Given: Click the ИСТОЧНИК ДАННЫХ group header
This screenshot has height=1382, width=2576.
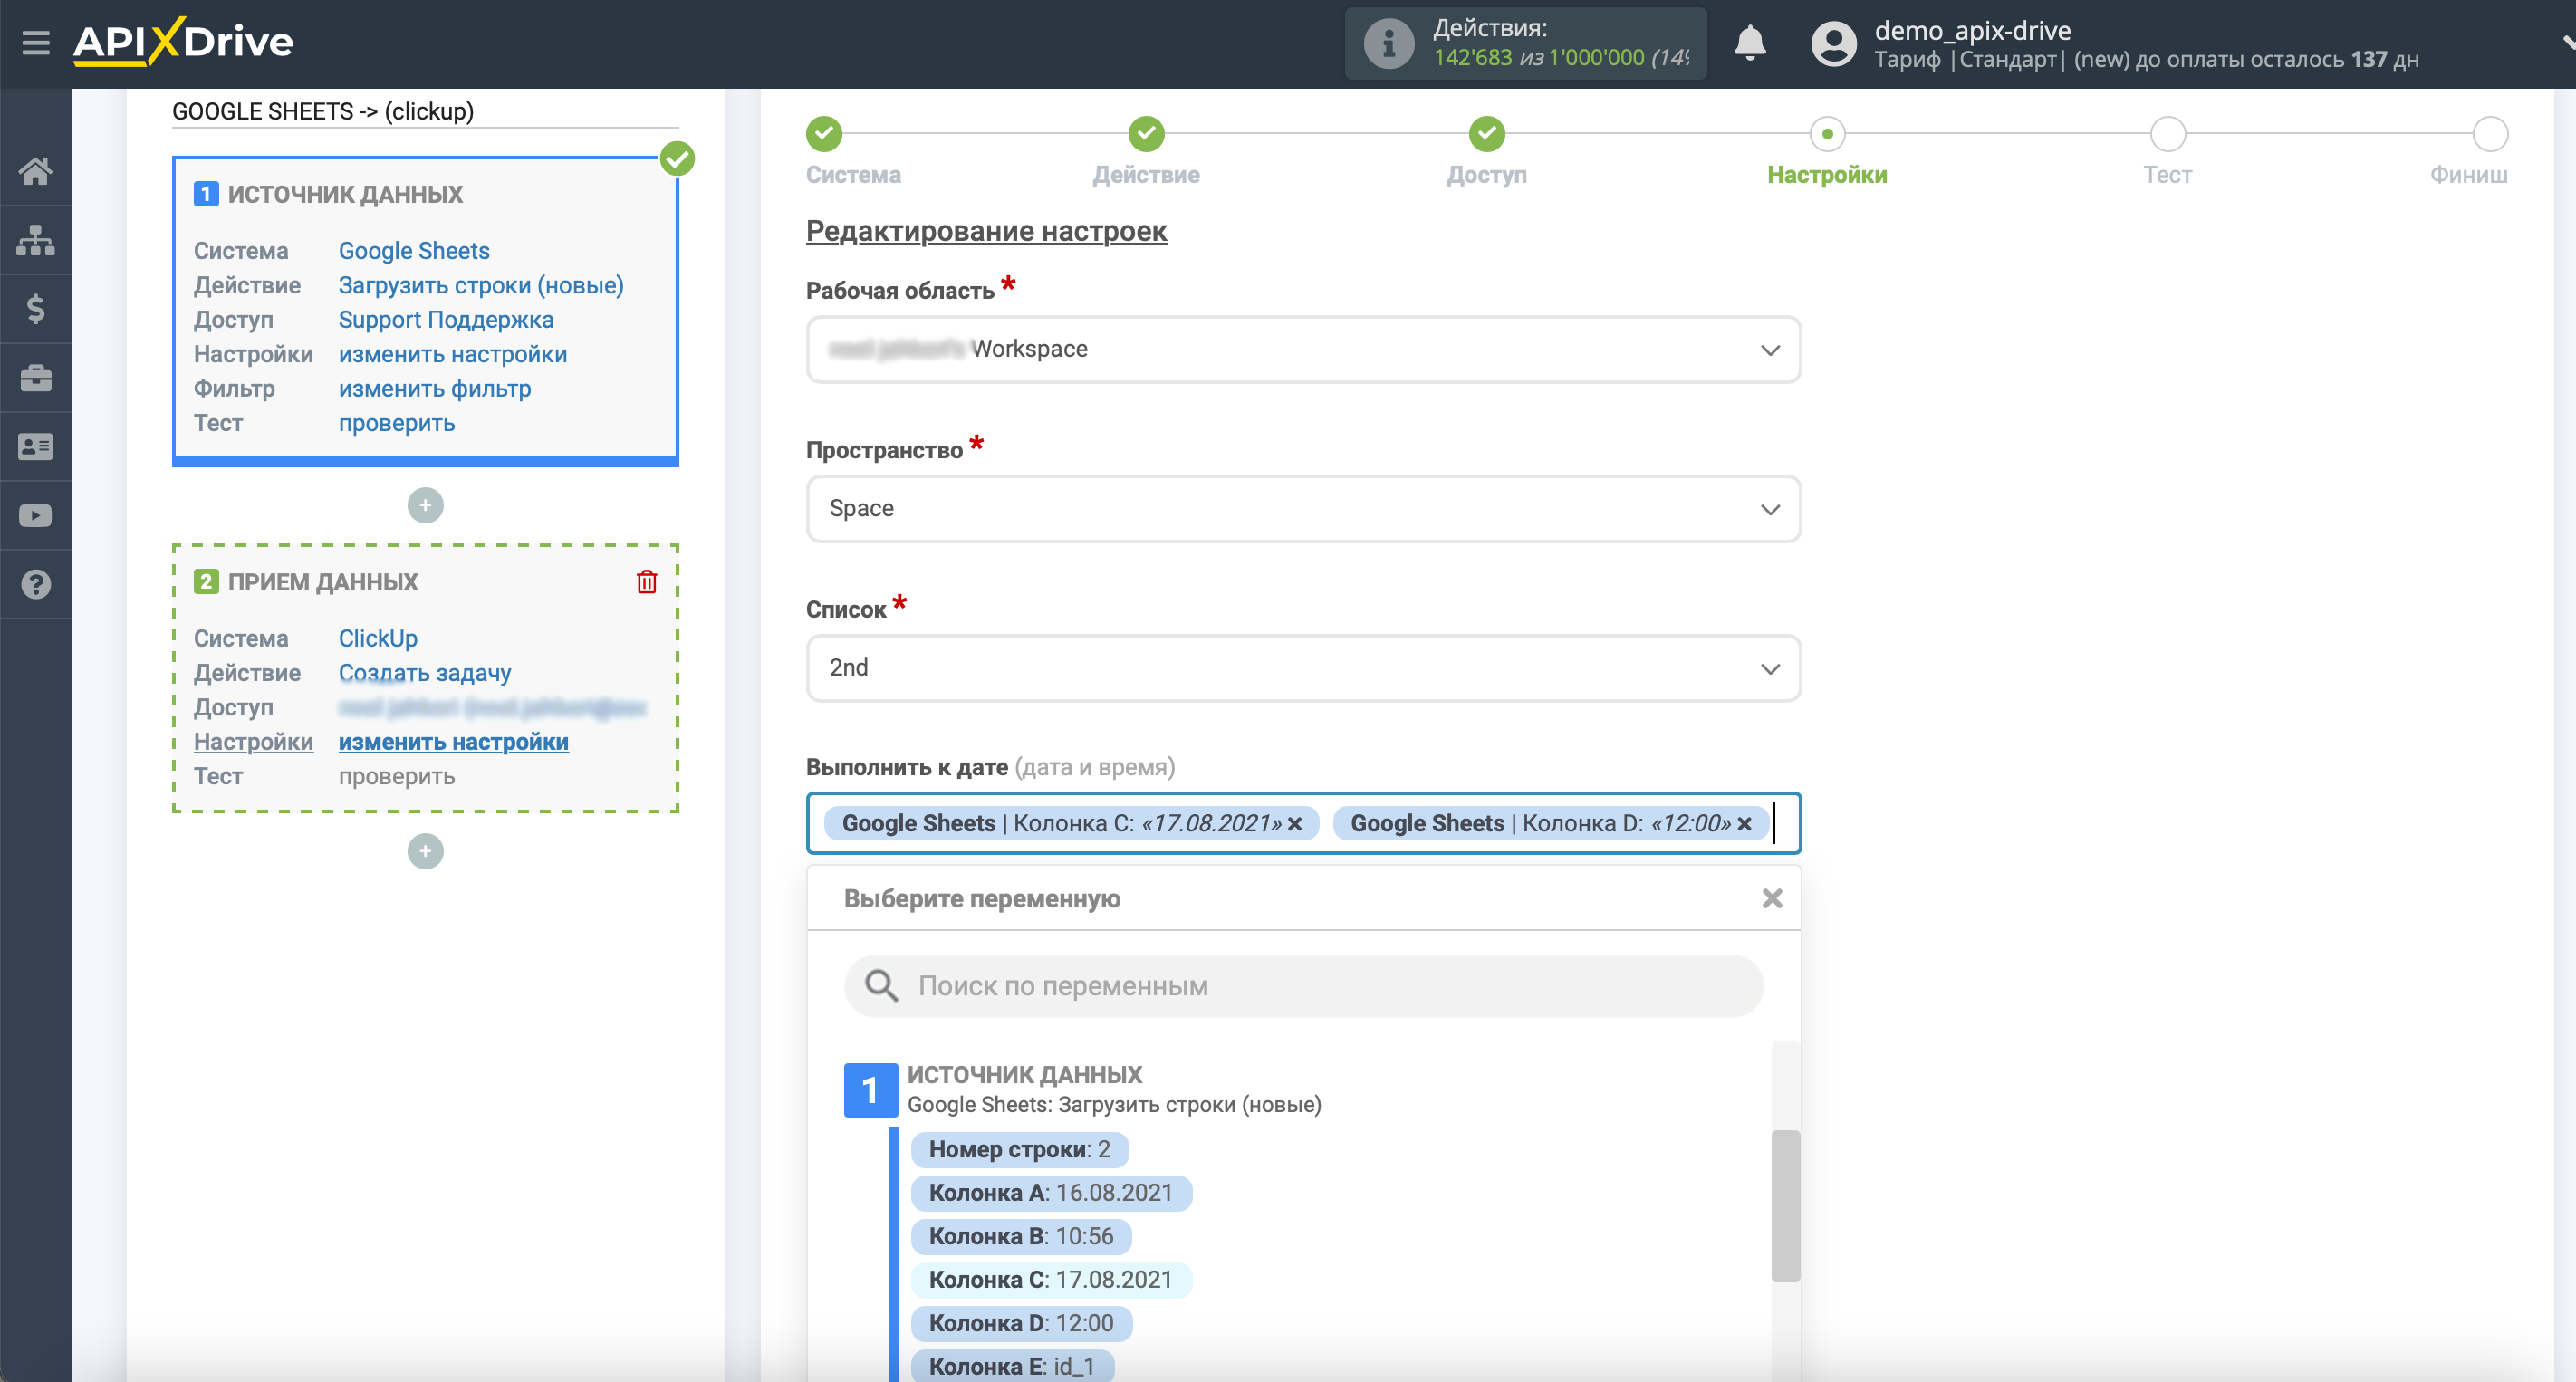Looking at the screenshot, I should [x=1025, y=1075].
